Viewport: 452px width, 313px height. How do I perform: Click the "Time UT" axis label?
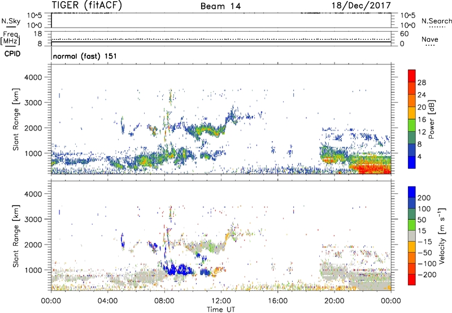point(221,310)
